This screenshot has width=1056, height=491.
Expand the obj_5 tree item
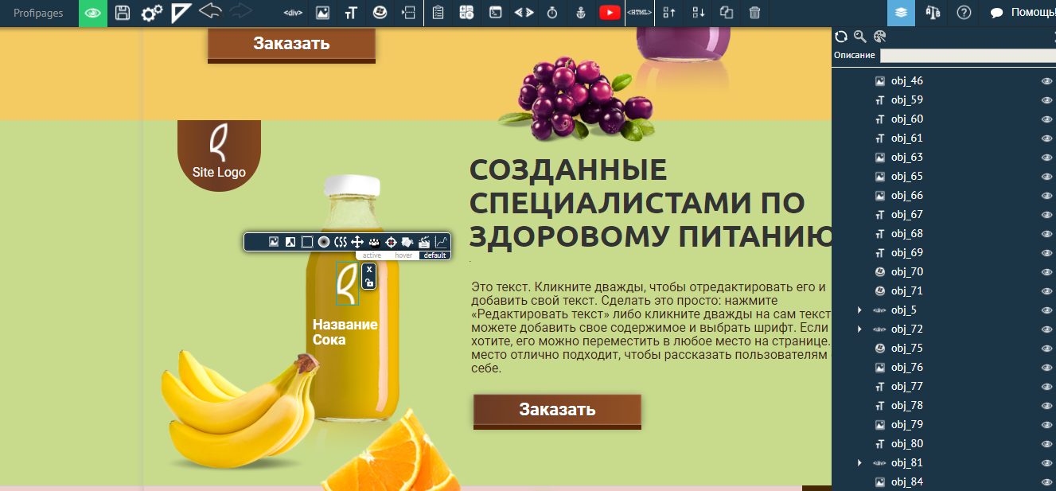pos(859,310)
